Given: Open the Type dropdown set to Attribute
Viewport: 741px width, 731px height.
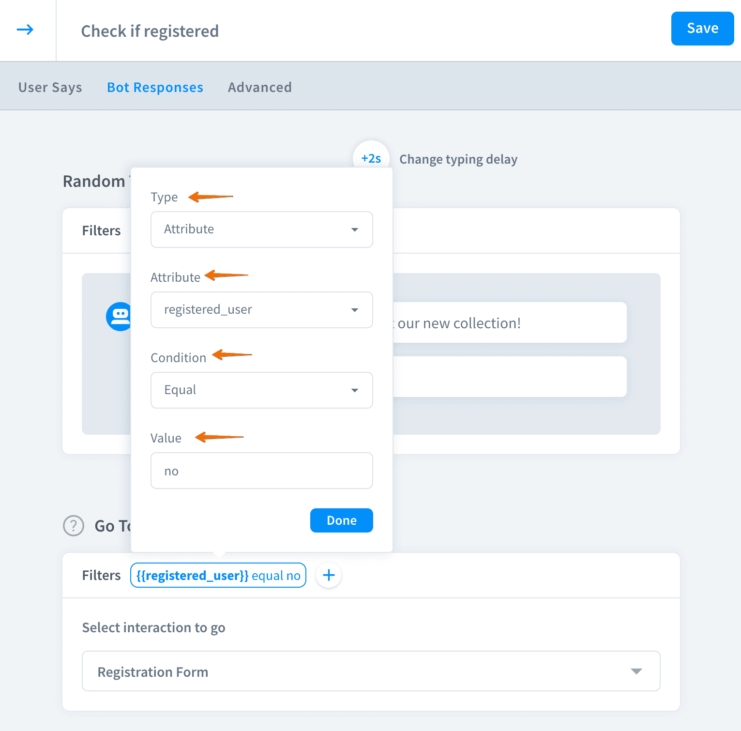Looking at the screenshot, I should (x=261, y=229).
